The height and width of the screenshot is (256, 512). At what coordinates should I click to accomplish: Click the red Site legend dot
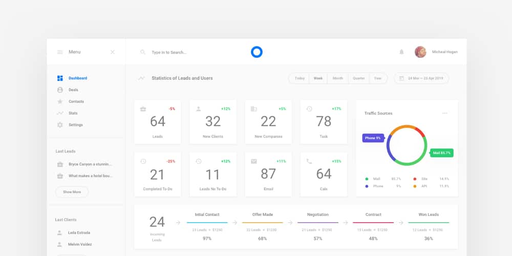tap(415, 179)
